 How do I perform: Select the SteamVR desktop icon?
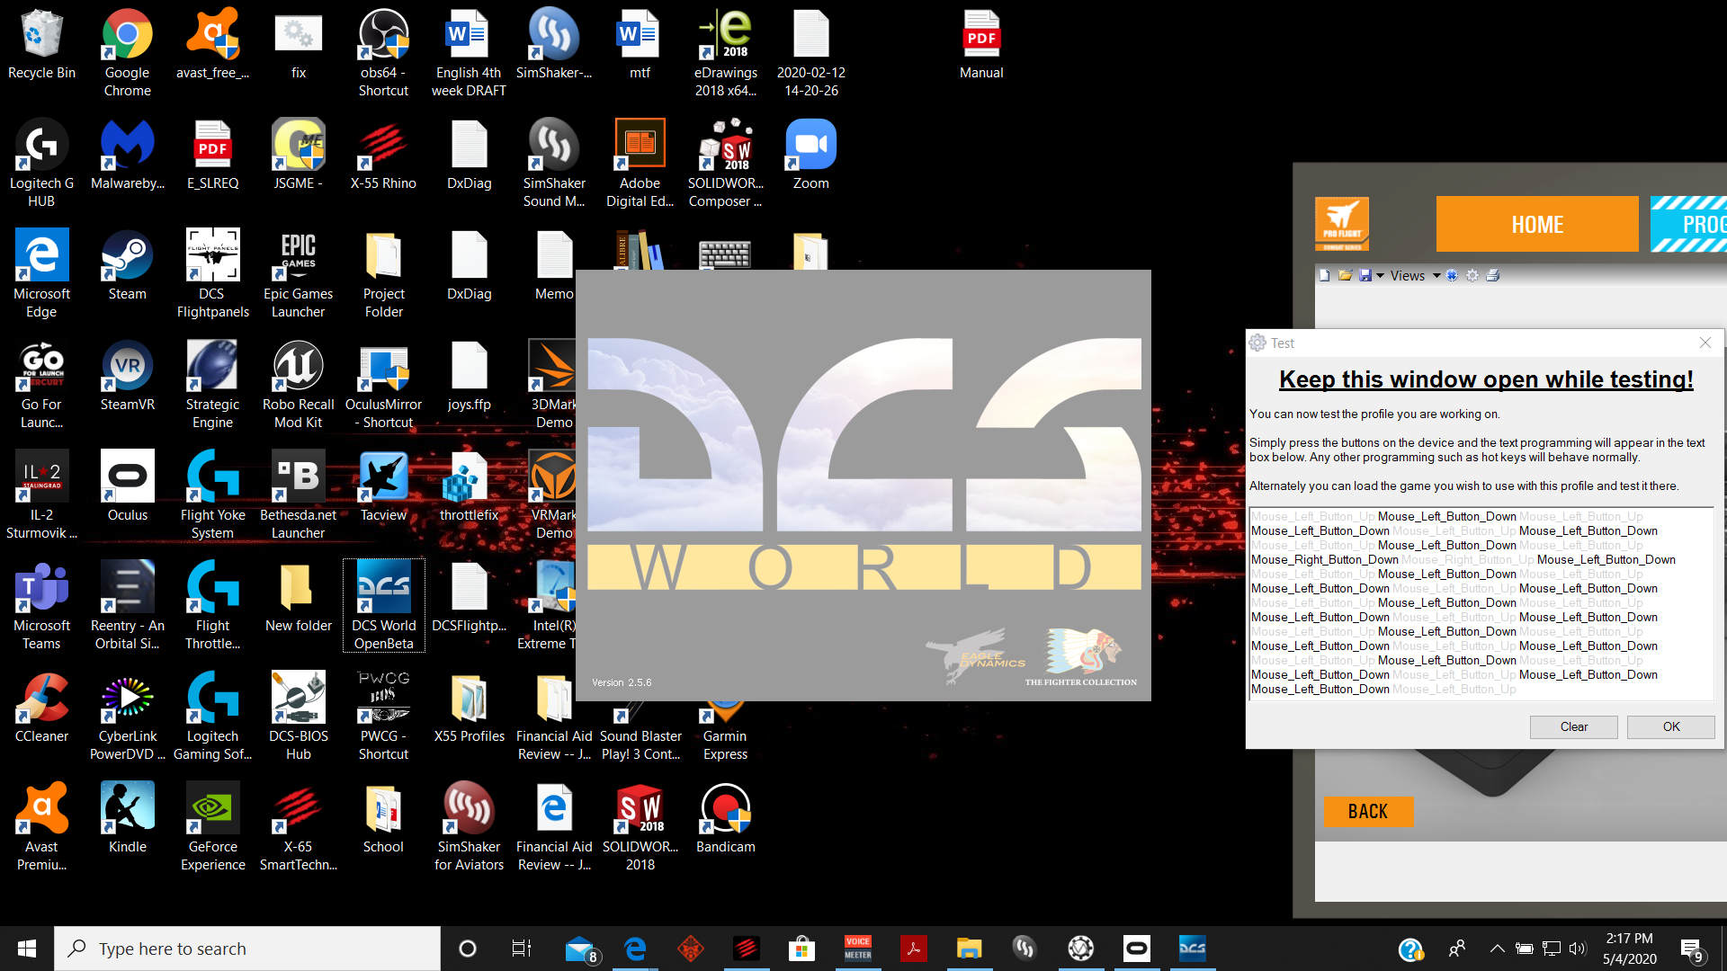click(127, 376)
